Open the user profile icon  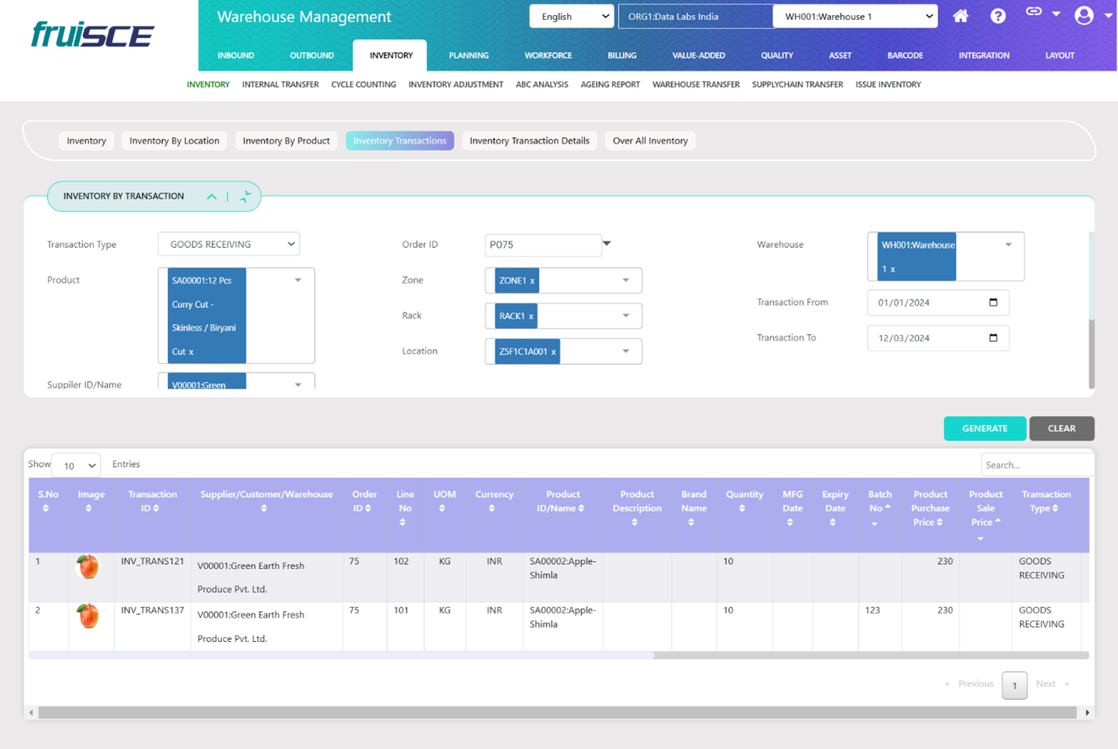tap(1084, 15)
